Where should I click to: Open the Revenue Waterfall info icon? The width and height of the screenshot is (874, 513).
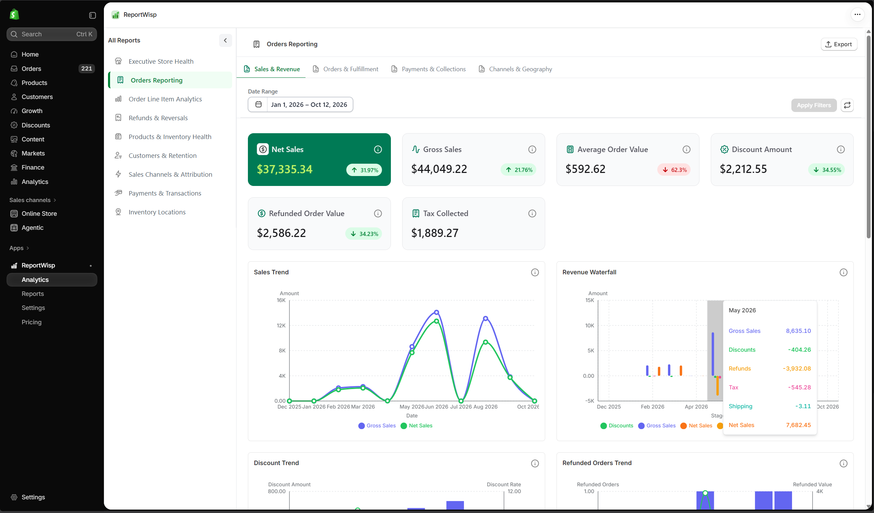pos(843,272)
